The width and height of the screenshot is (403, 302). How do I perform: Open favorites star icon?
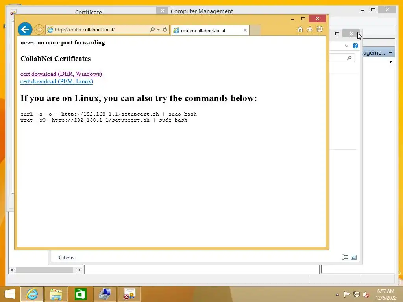tap(310, 29)
